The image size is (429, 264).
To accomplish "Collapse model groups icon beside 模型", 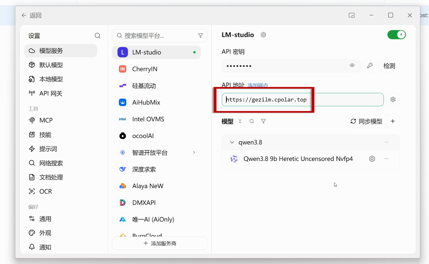I will [240, 121].
